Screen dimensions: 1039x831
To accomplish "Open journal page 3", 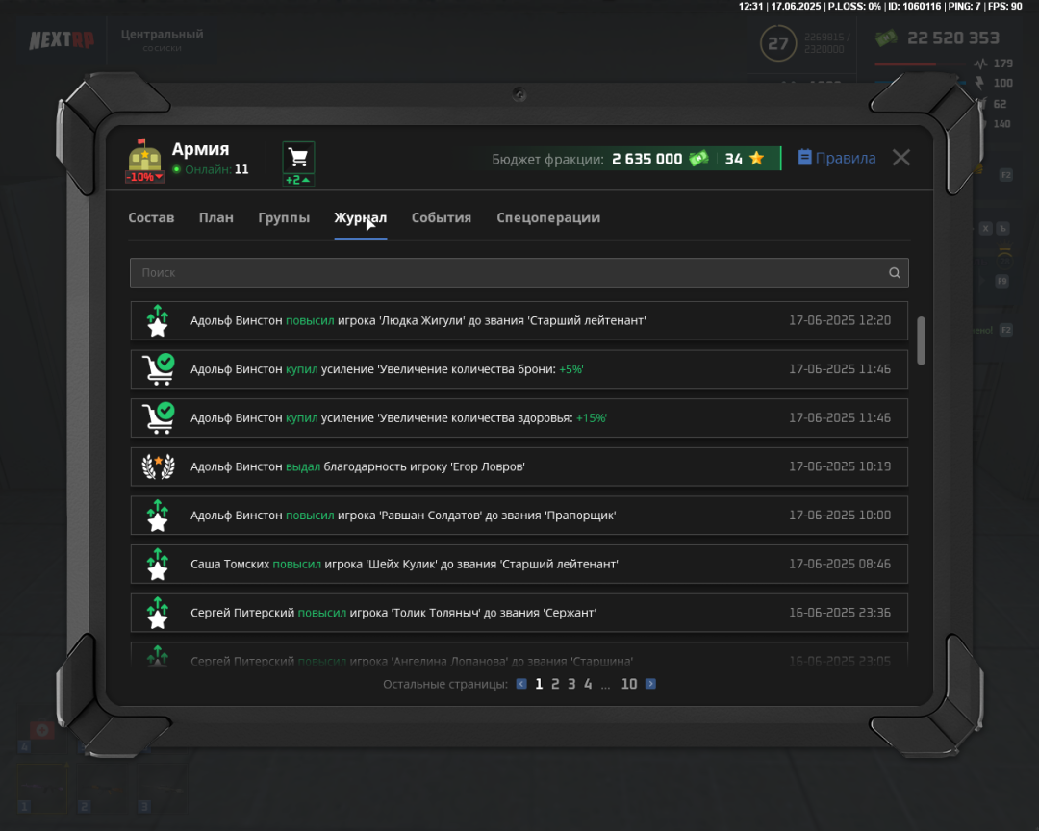I will pos(571,684).
